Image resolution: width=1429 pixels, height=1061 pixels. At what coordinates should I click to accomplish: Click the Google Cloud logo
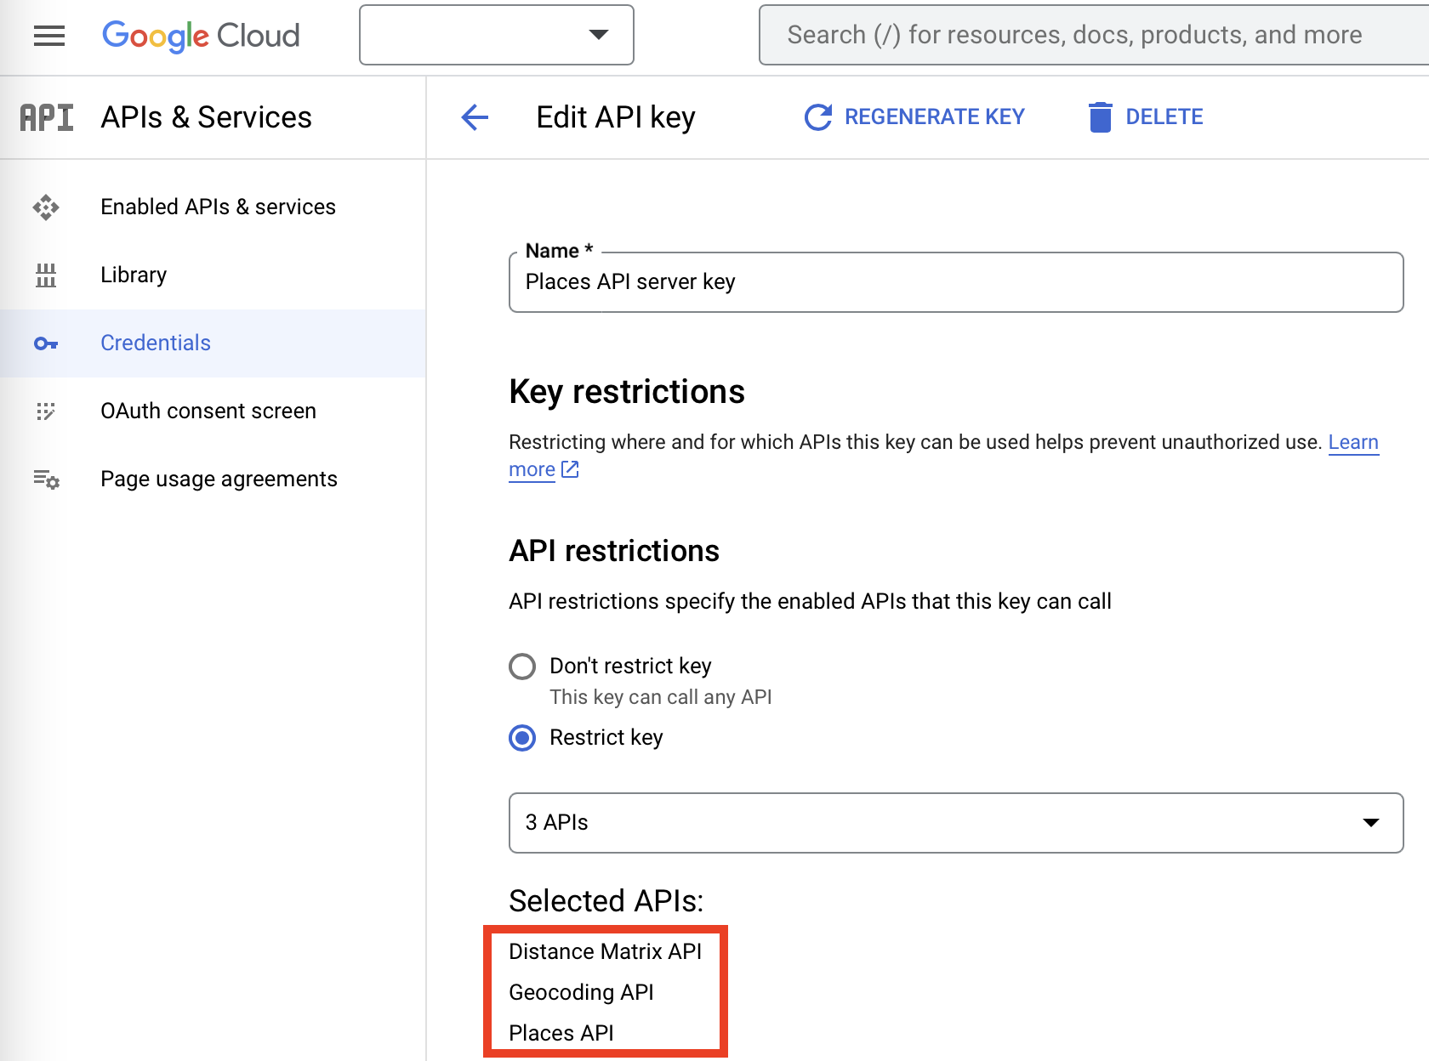tap(201, 35)
